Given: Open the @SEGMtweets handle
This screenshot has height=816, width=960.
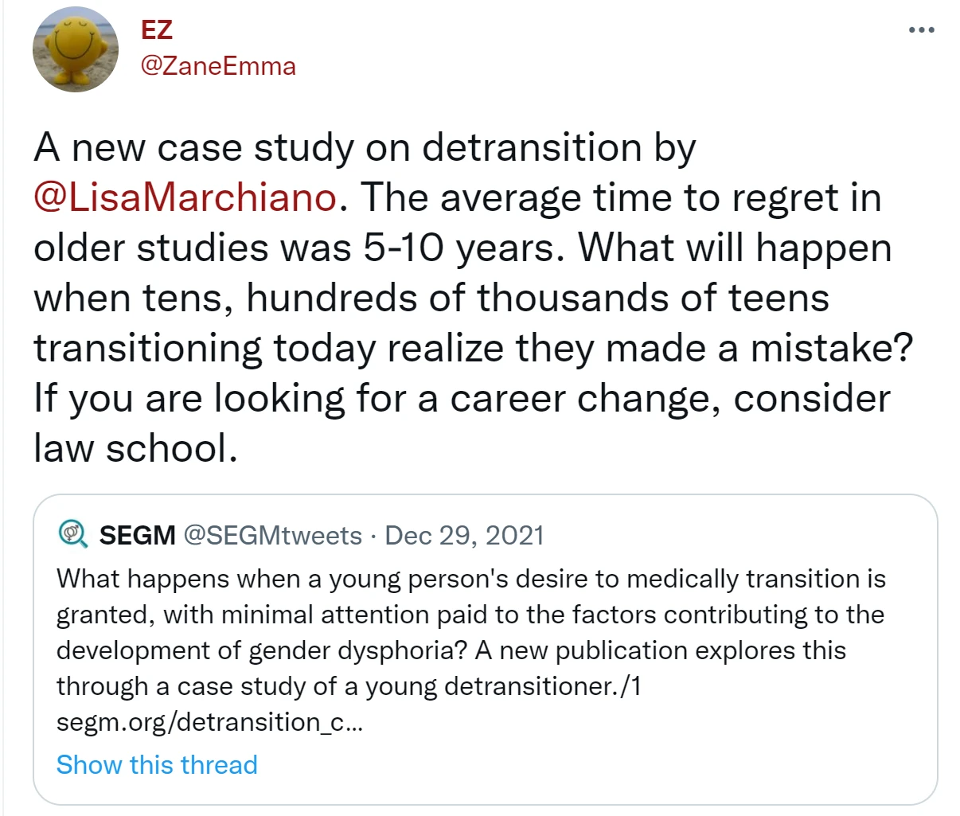Looking at the screenshot, I should tap(273, 536).
